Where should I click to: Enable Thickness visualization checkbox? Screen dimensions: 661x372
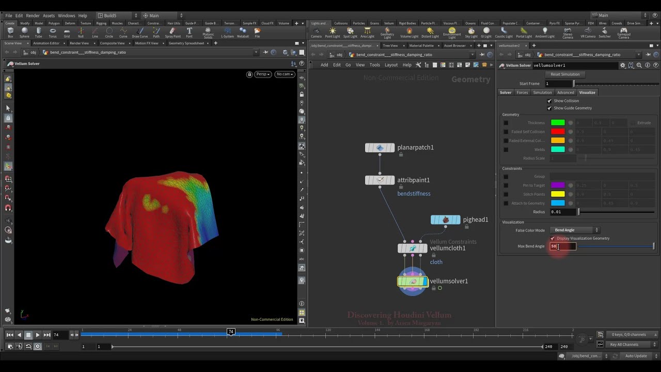click(506, 123)
